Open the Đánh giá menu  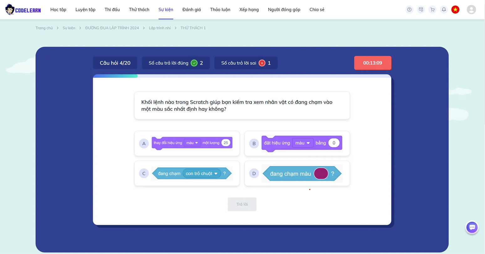[191, 10]
